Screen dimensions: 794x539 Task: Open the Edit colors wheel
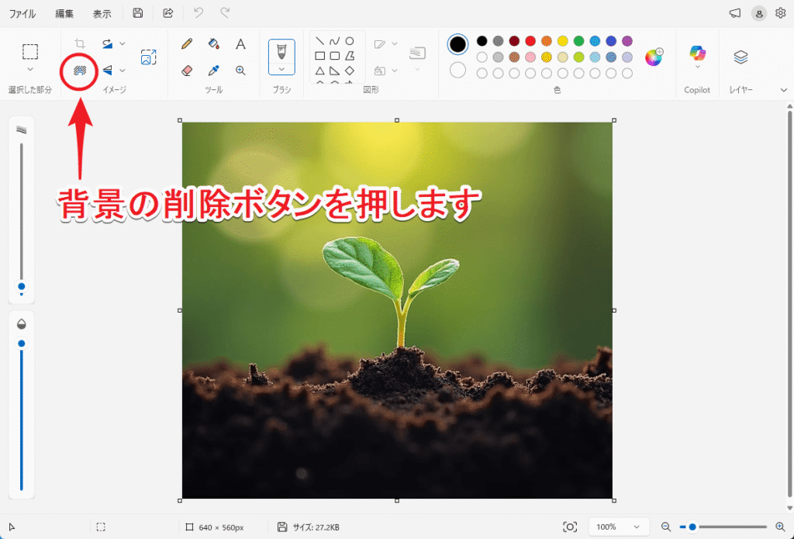tap(654, 57)
